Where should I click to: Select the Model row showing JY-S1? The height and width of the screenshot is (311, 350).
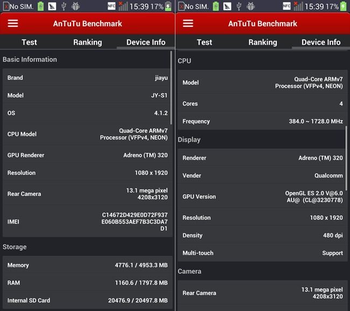tap(87, 95)
